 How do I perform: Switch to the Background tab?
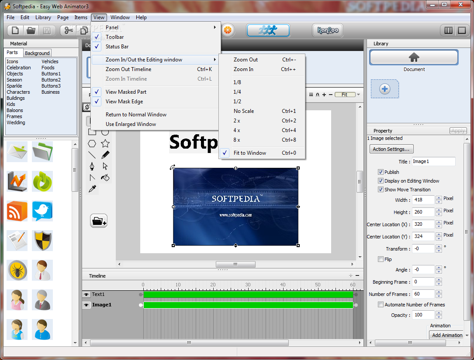37,53
